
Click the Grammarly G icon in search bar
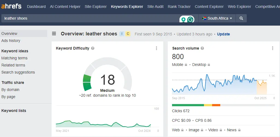coord(191,19)
